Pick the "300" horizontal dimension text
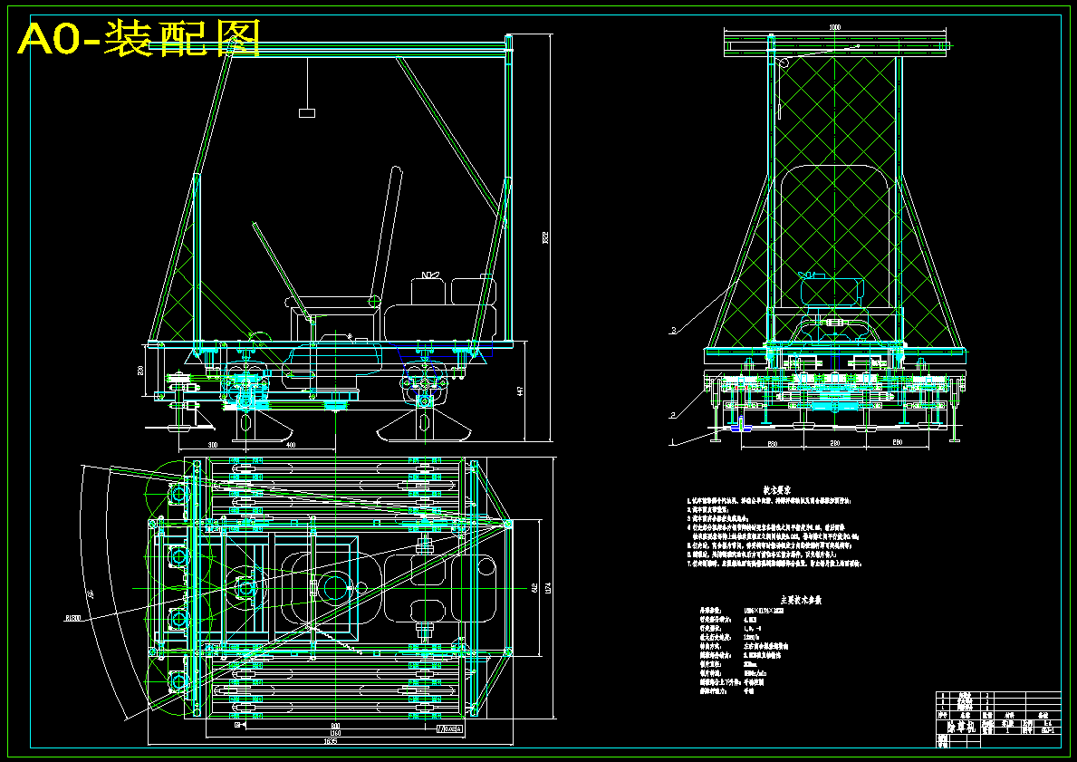1077x762 pixels. (212, 445)
